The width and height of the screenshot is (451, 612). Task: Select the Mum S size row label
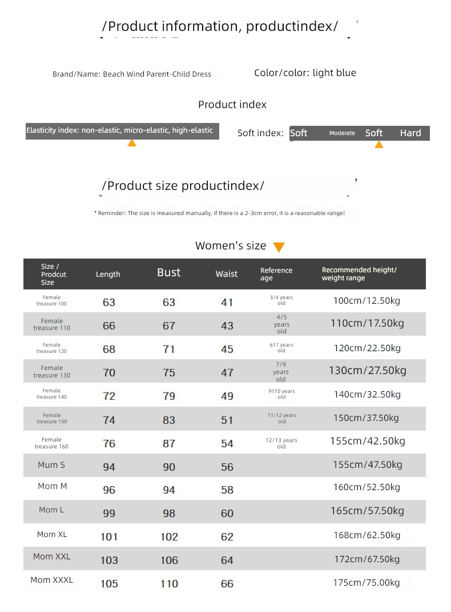(x=51, y=465)
